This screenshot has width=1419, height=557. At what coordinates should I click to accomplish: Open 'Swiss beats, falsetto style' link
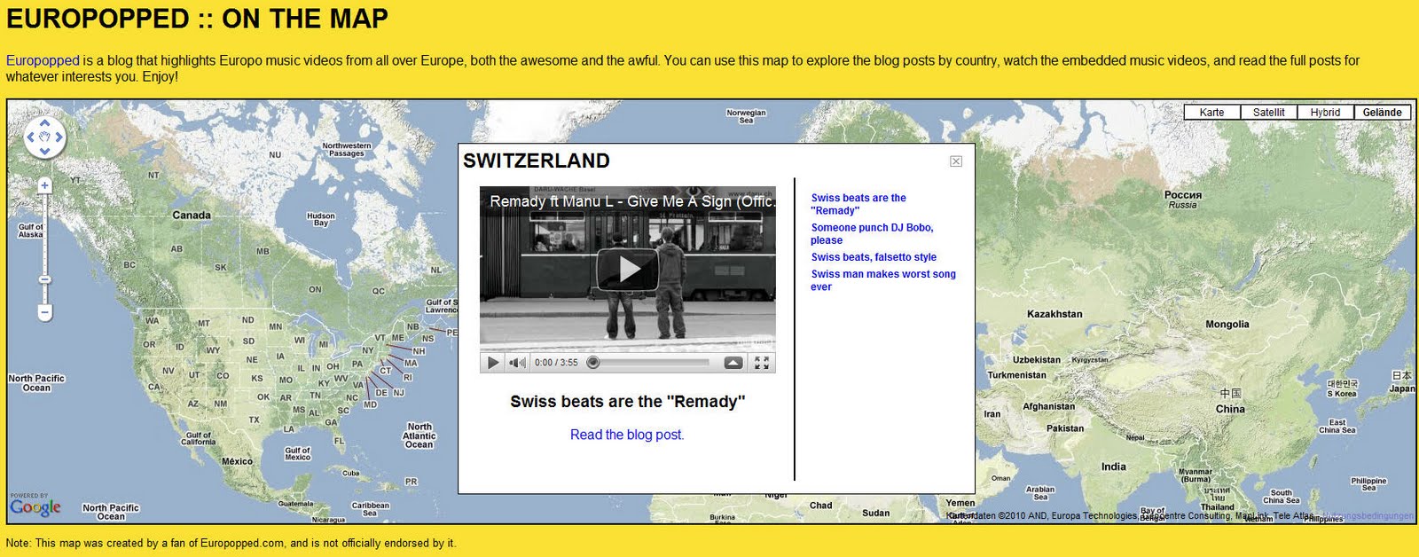coord(874,257)
